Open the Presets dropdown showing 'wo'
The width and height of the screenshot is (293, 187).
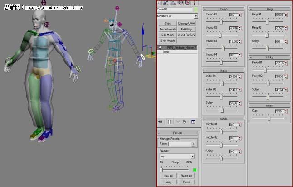tap(177, 156)
